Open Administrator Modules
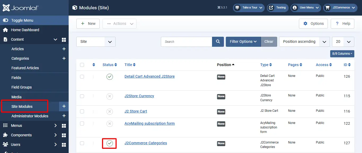 [x=30, y=116]
